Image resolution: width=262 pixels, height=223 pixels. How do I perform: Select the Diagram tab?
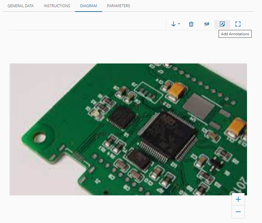[x=88, y=6]
